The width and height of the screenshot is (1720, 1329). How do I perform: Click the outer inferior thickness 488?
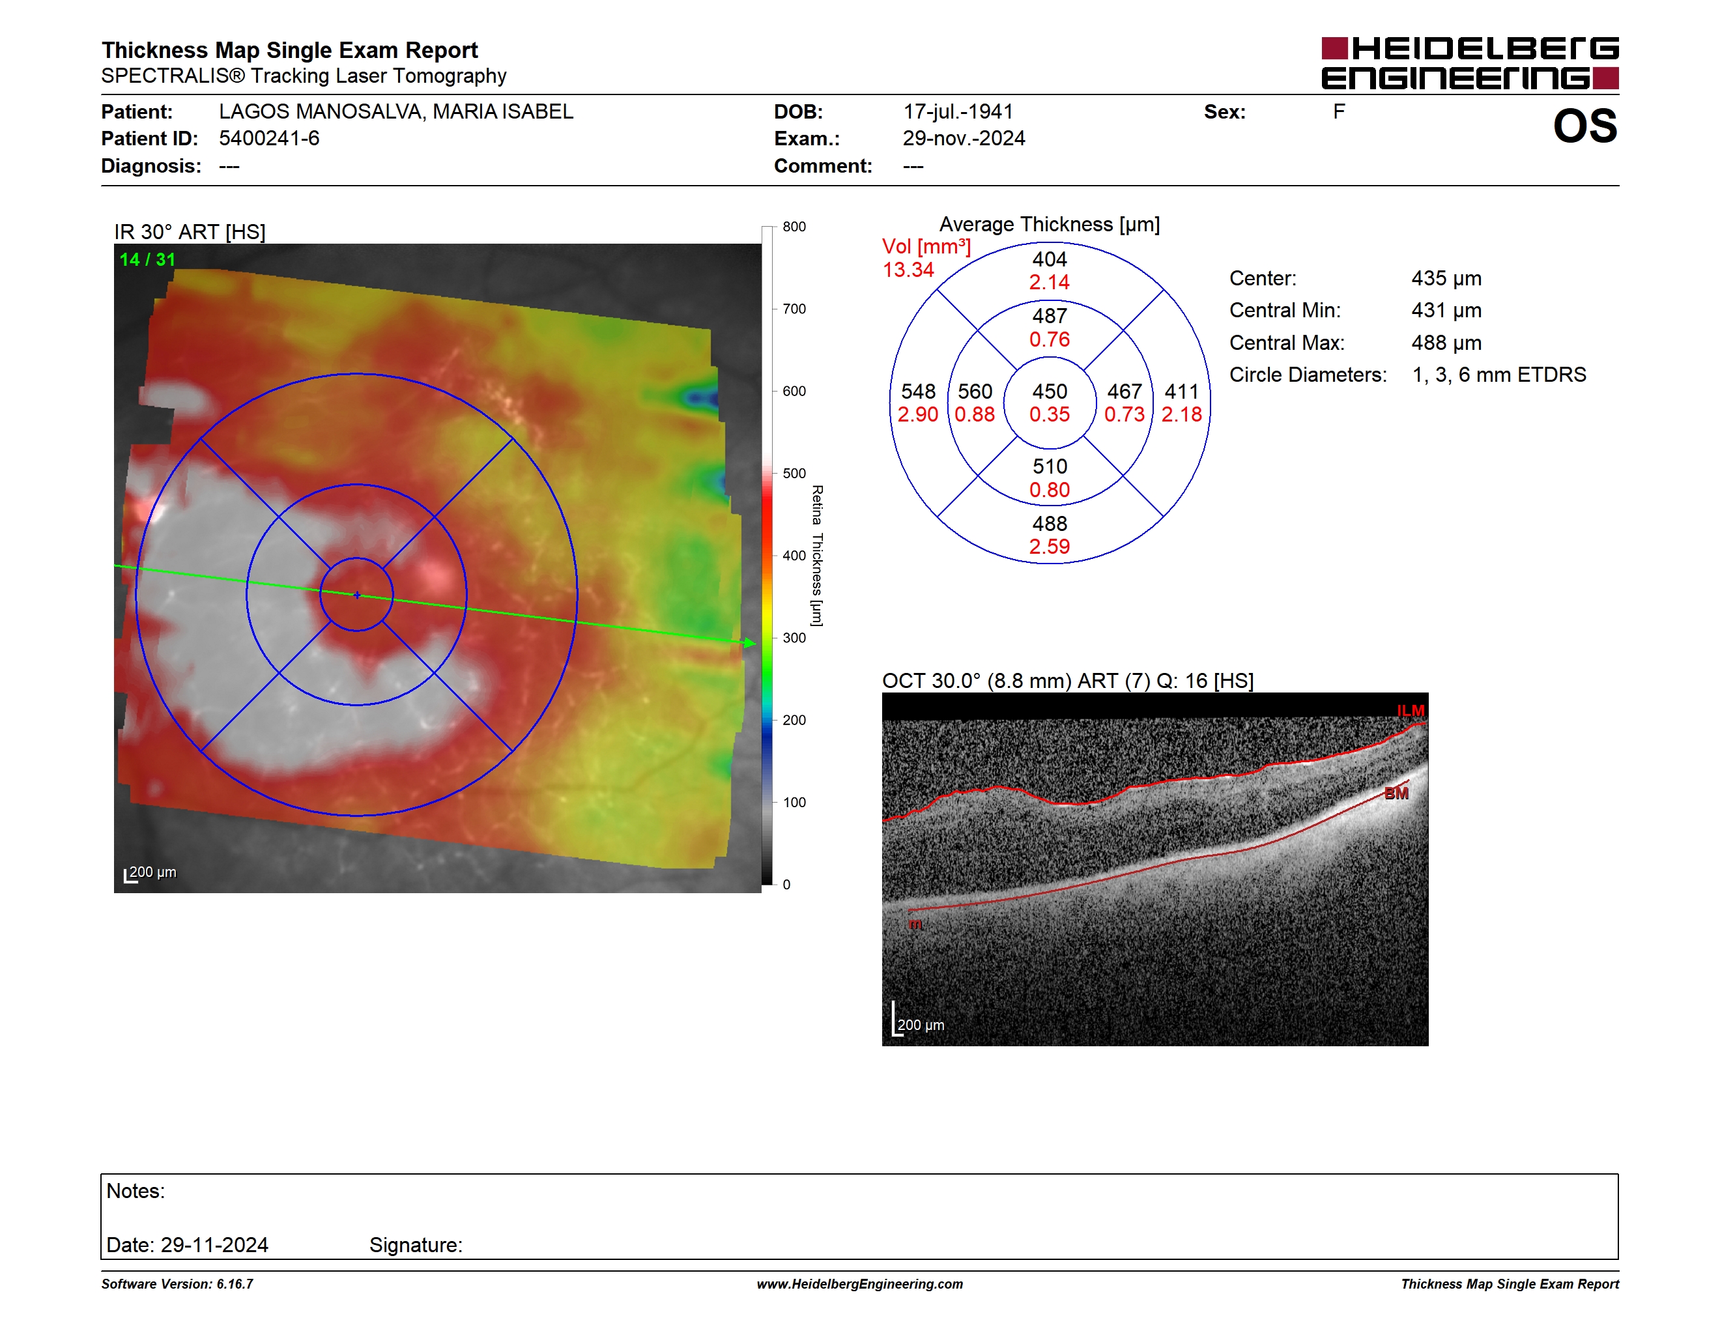pos(1050,524)
